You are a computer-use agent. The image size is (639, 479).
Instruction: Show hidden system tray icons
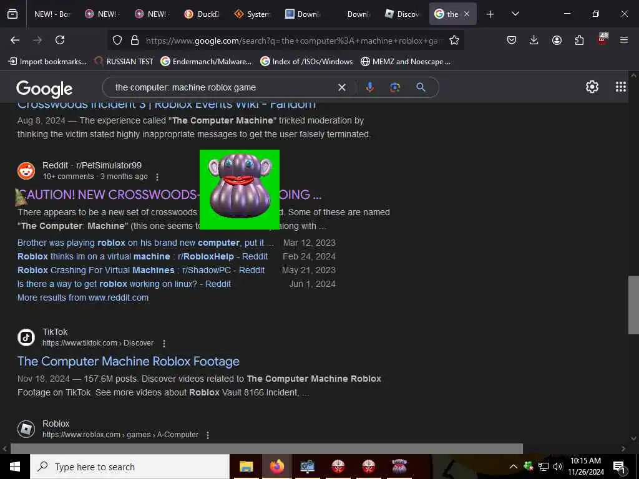click(x=514, y=467)
